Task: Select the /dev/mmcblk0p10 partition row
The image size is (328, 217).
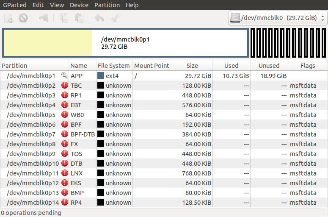Action: pyautogui.click(x=164, y=163)
